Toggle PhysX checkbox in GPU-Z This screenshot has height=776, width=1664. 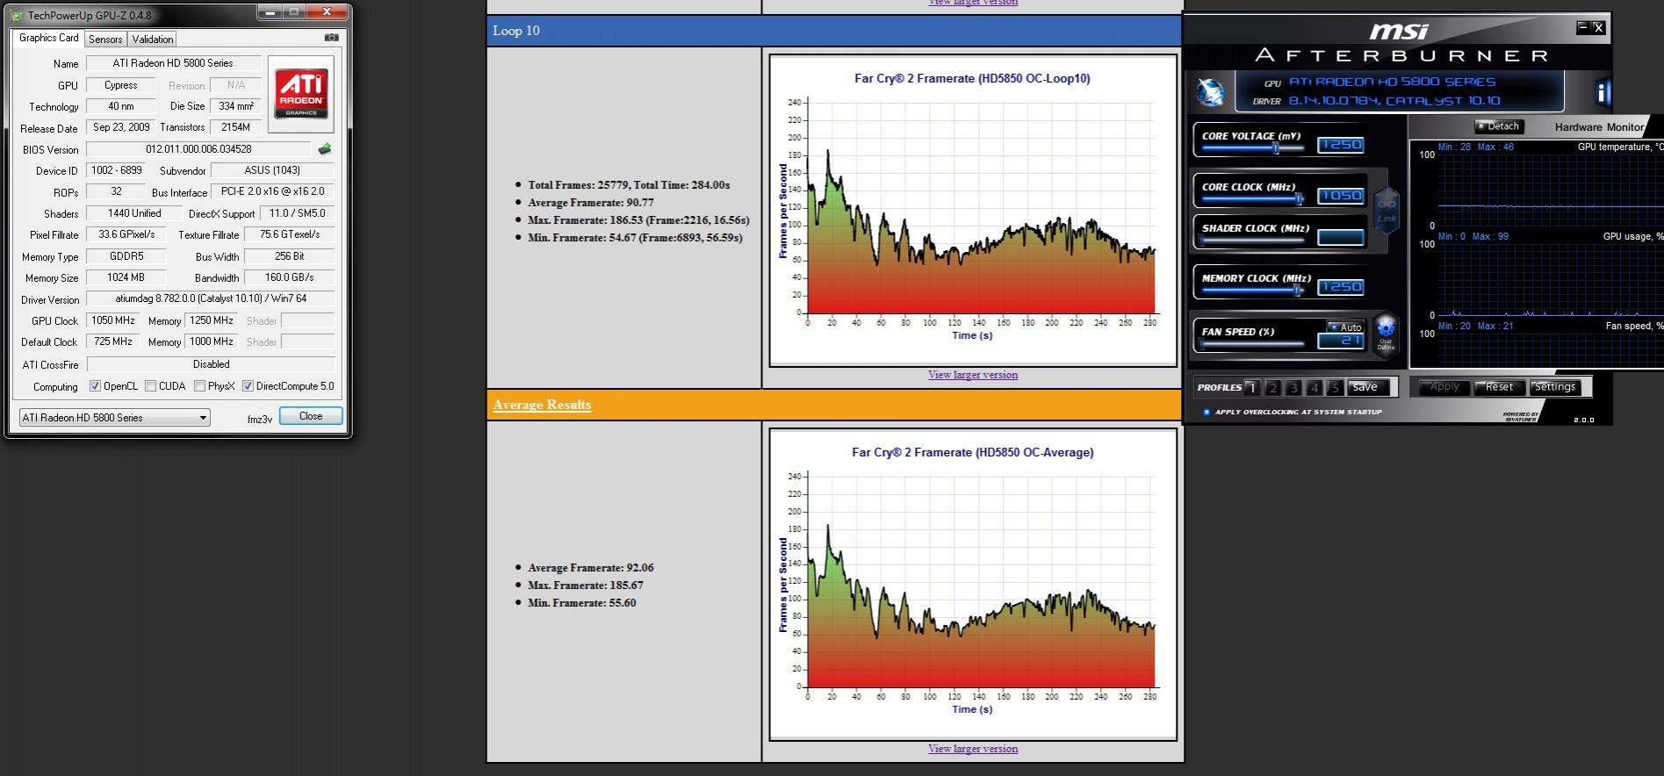[199, 386]
